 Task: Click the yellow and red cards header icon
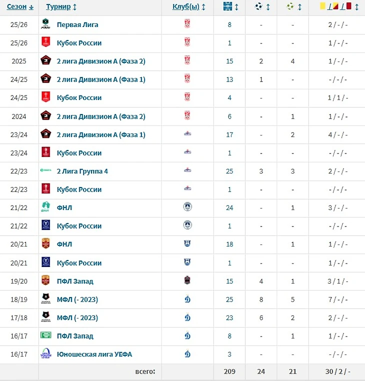336,7
